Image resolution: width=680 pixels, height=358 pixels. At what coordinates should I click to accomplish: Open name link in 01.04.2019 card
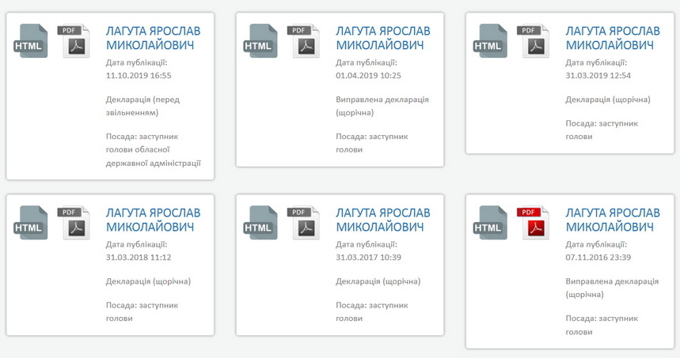382,38
